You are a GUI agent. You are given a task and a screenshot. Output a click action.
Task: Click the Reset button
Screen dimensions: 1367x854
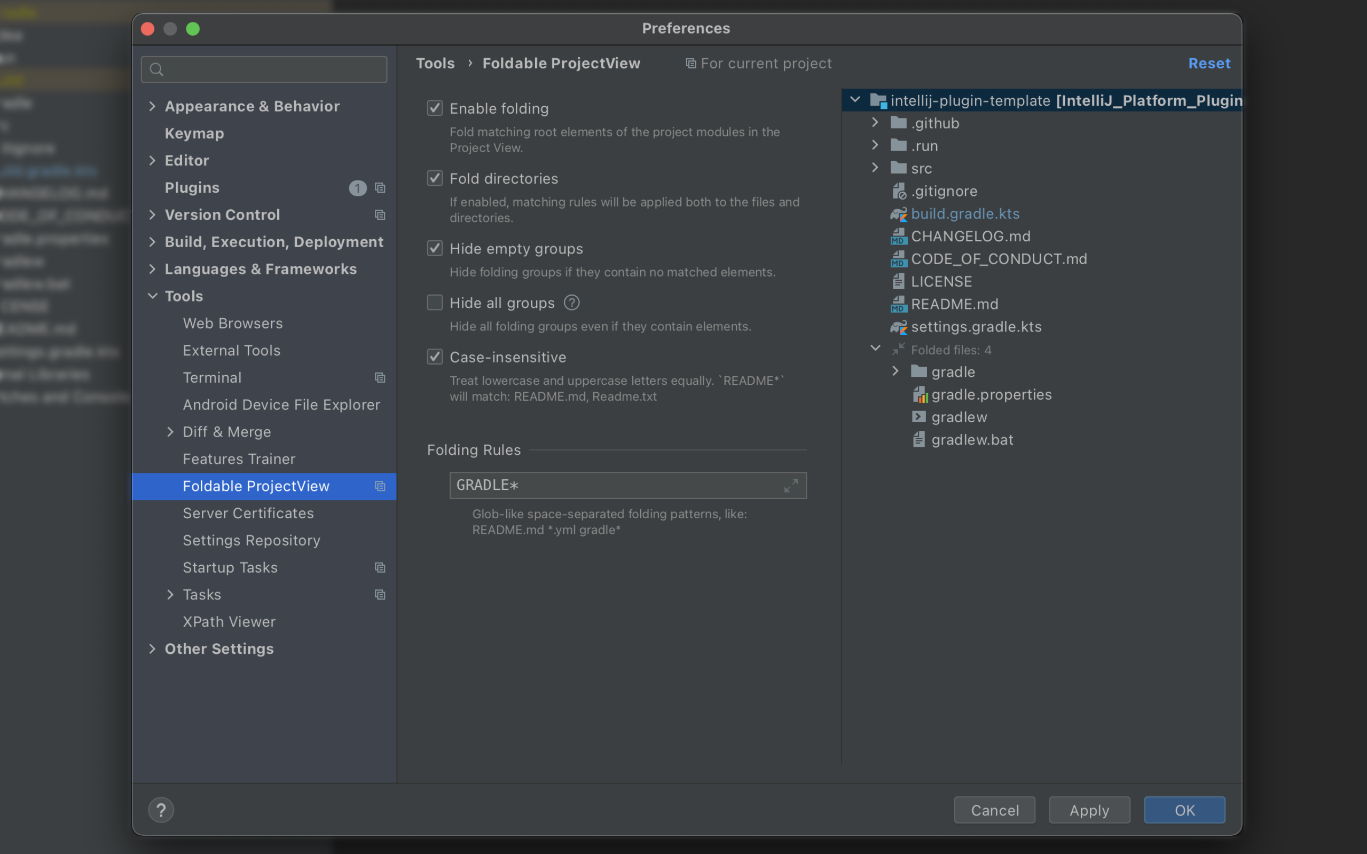1209,63
